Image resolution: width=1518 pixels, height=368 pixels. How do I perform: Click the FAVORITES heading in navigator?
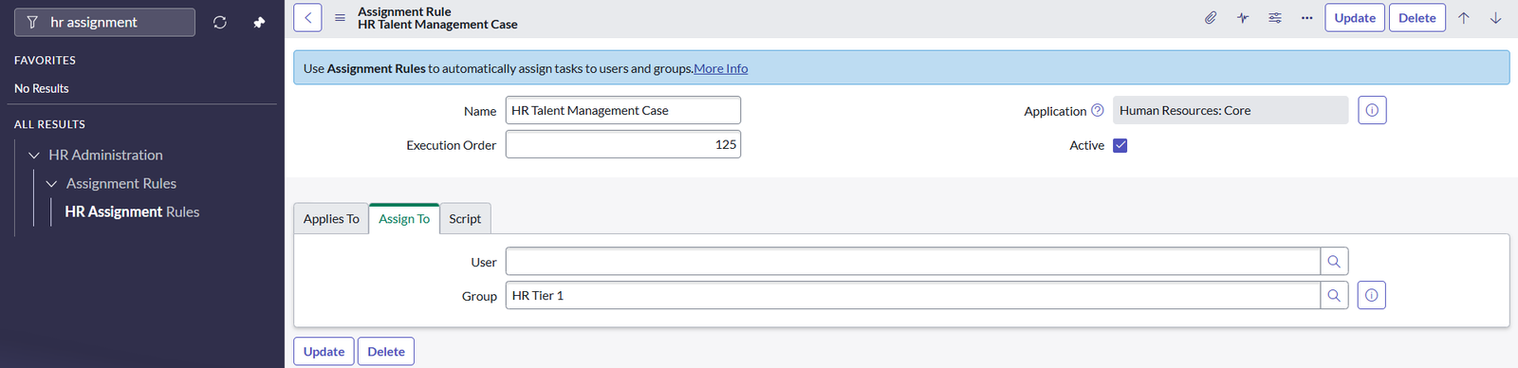pos(45,60)
